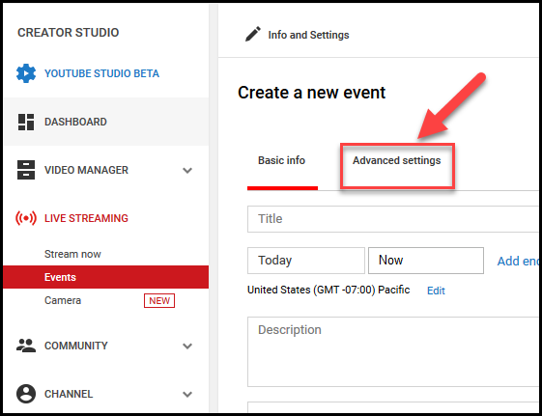Go to the DASHBOARD section
The width and height of the screenshot is (542, 416).
point(75,122)
